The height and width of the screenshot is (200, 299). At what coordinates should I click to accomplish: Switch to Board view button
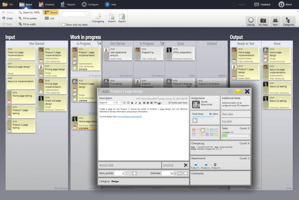[51, 12]
